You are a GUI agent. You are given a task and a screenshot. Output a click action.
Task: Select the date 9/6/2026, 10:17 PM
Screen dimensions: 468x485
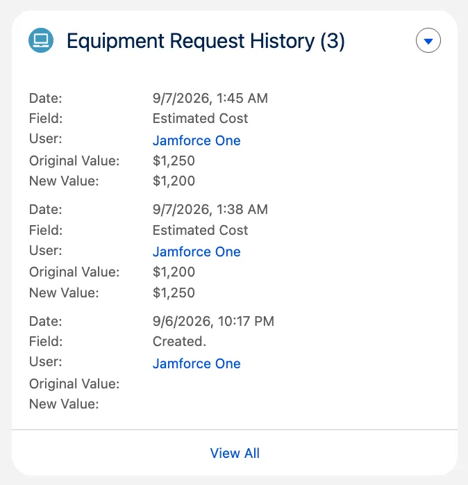213,321
